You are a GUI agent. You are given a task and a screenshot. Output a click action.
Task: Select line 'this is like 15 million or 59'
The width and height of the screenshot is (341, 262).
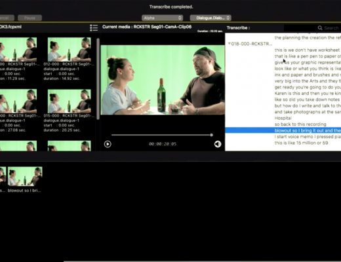tap(301, 143)
